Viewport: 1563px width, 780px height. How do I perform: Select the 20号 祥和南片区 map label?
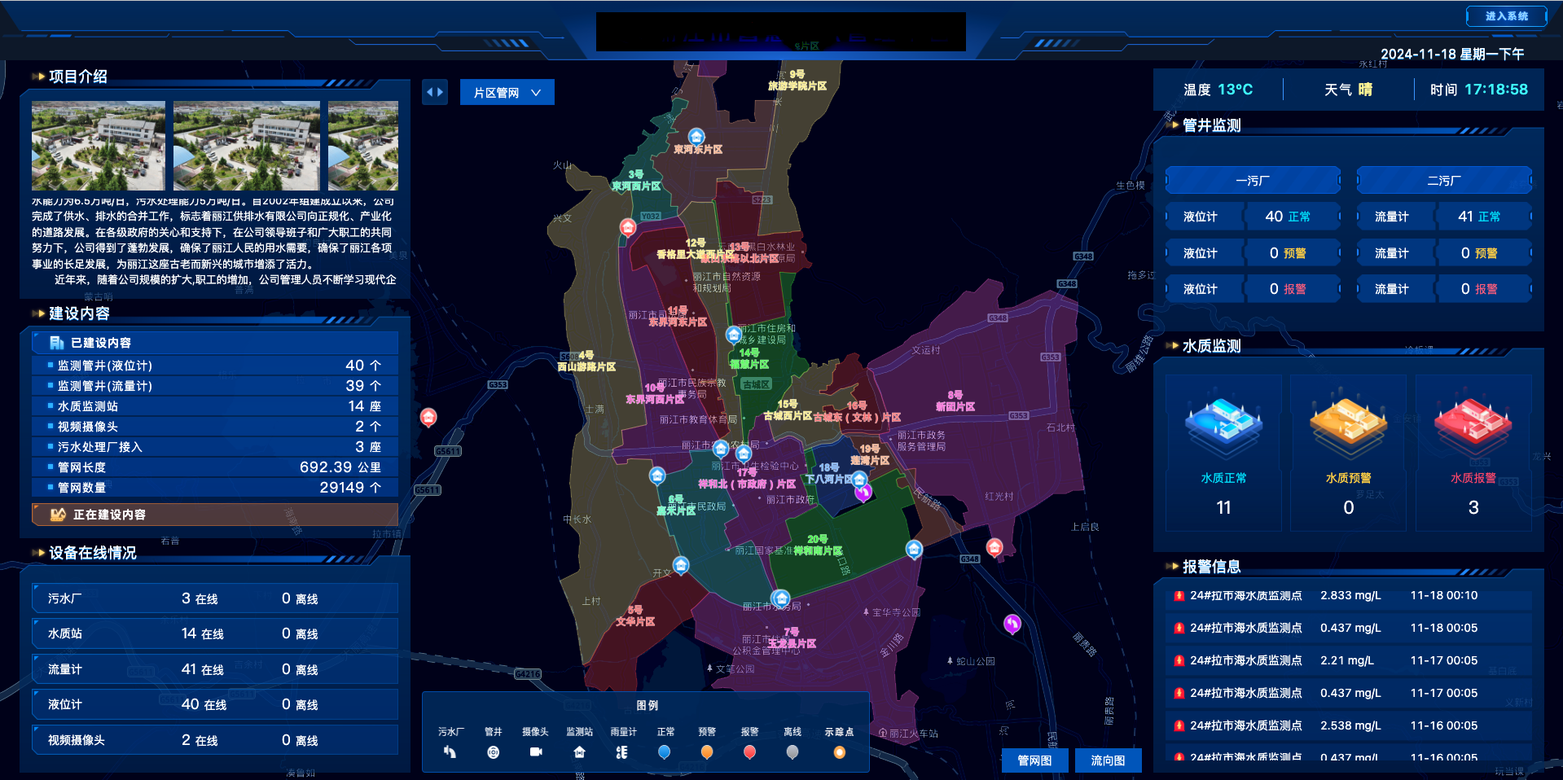coord(818,546)
